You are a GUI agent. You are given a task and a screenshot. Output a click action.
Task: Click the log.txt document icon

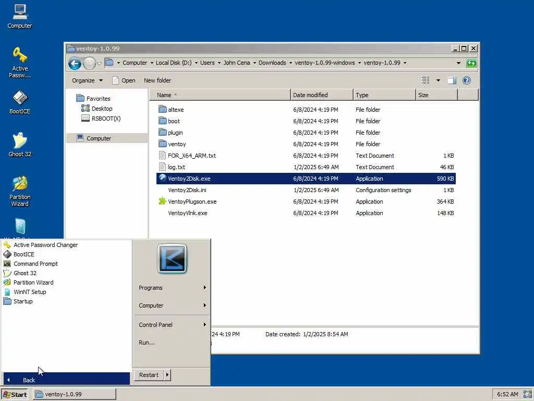coord(163,167)
